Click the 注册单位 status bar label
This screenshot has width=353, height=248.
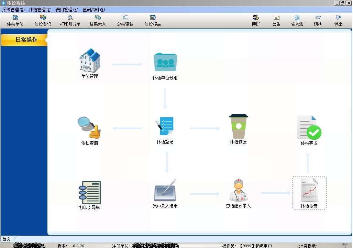click(x=122, y=246)
